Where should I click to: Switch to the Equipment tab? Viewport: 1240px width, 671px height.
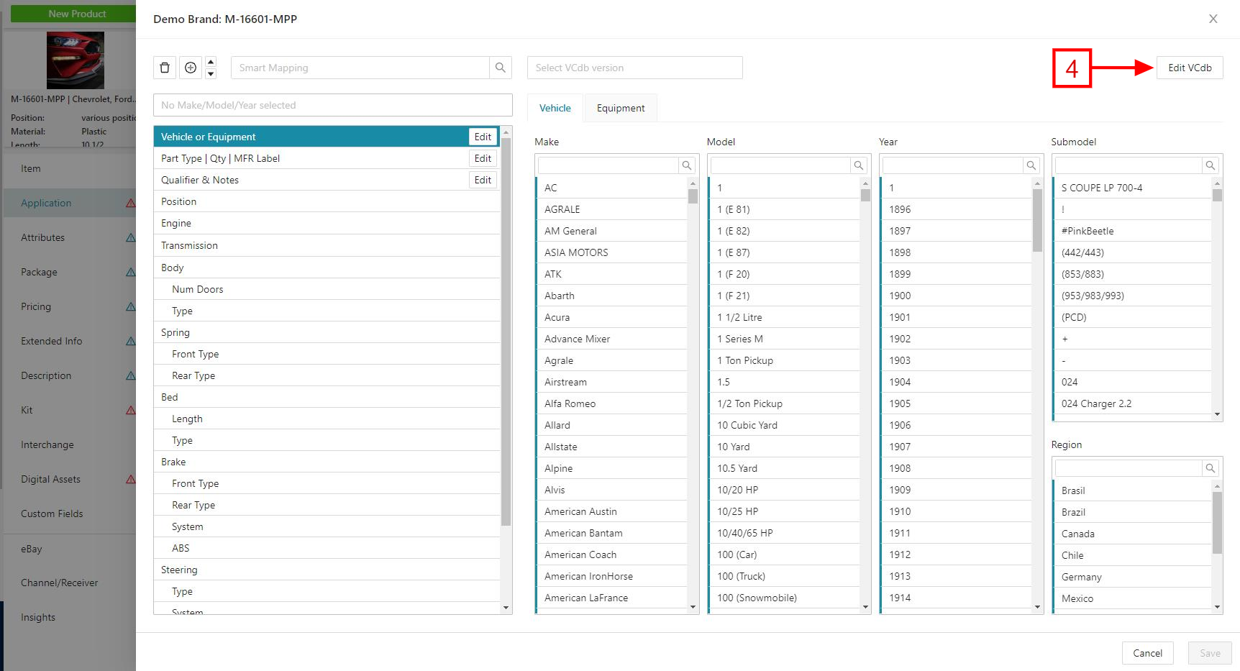pos(621,108)
